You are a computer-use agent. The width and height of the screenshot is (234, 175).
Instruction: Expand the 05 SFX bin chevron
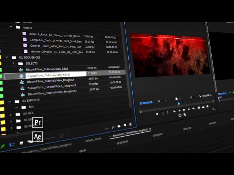coord(11,121)
